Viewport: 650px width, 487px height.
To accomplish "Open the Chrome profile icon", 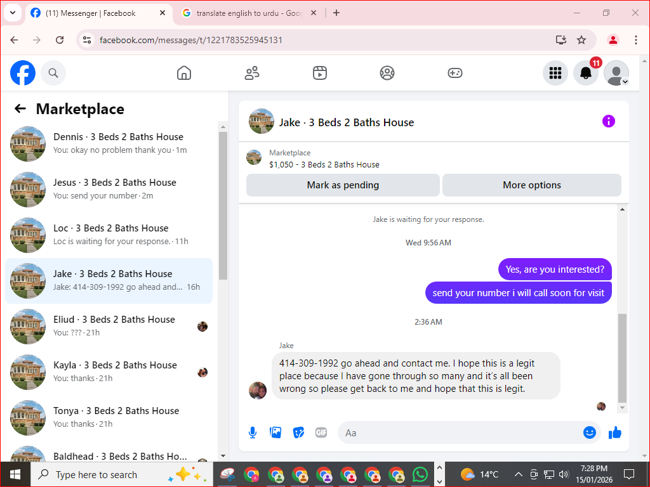I will [x=613, y=40].
